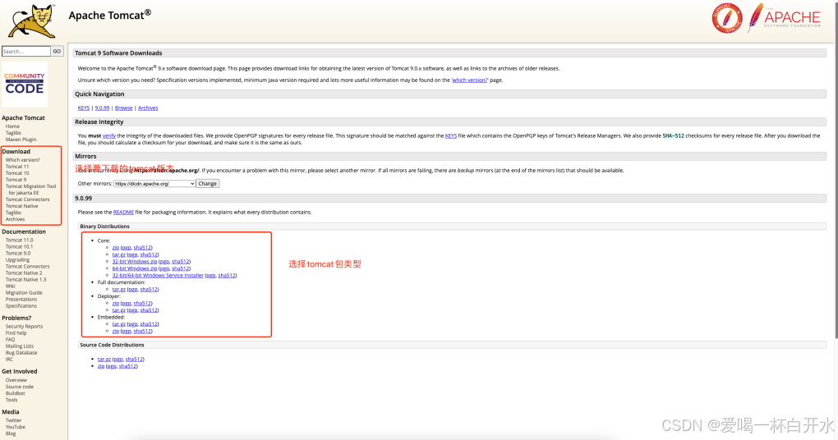Open Buildbot under Get Involved
838x440 pixels.
[15, 393]
